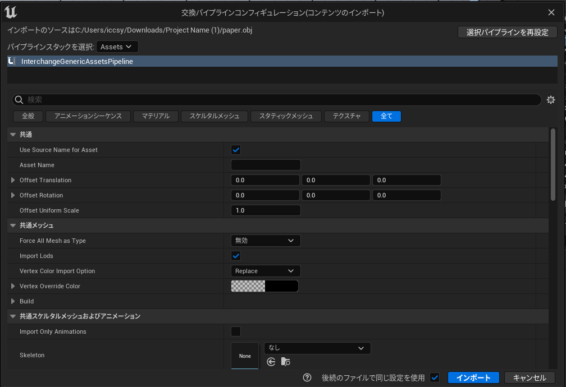566x387 pixels.
Task: Toggle use same settings for subsequent files
Action: 435,377
